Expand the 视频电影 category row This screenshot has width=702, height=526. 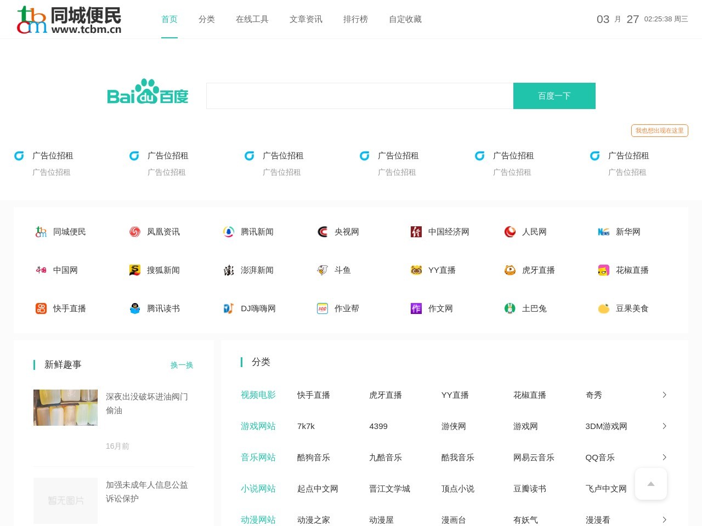664,395
